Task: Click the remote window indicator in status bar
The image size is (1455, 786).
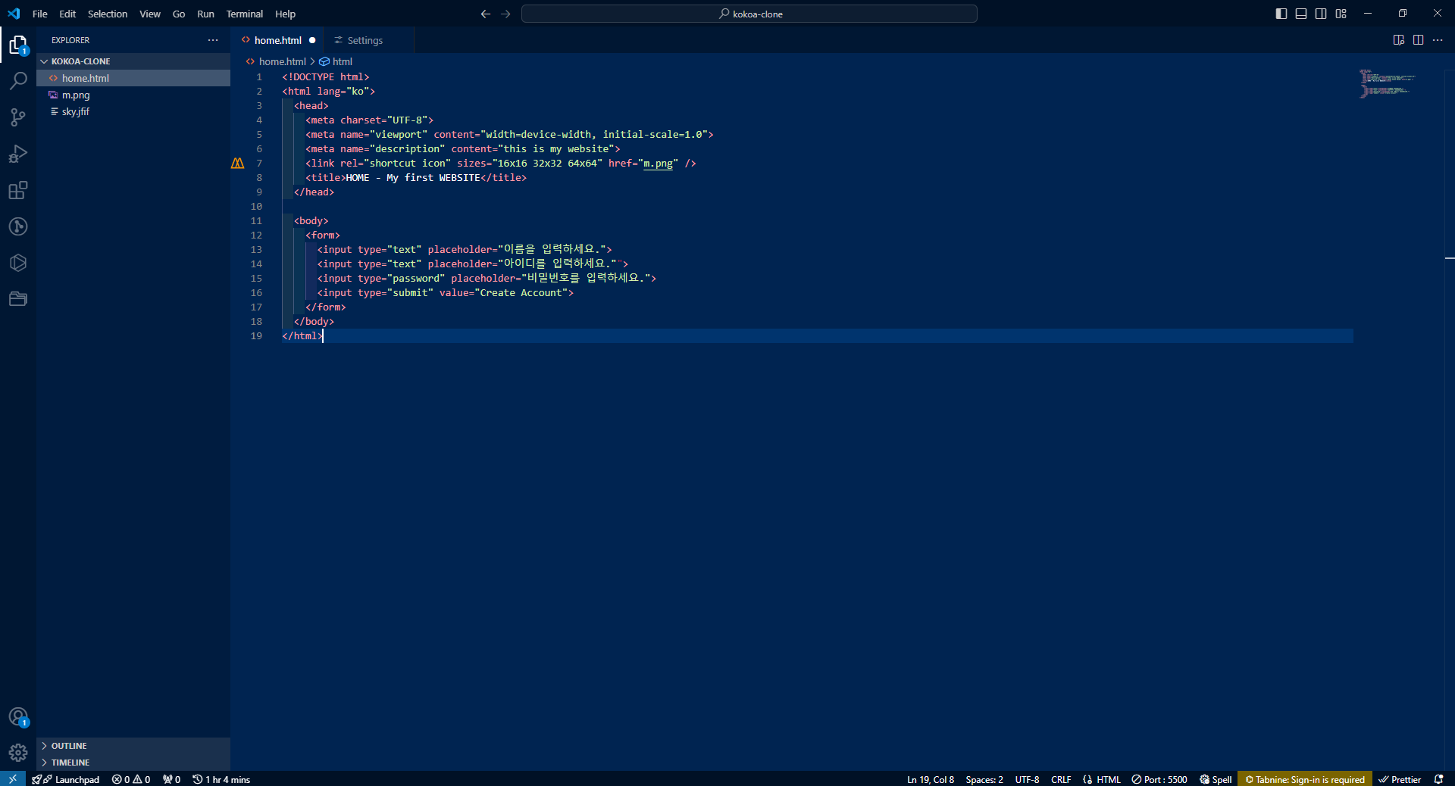Action: (x=13, y=779)
